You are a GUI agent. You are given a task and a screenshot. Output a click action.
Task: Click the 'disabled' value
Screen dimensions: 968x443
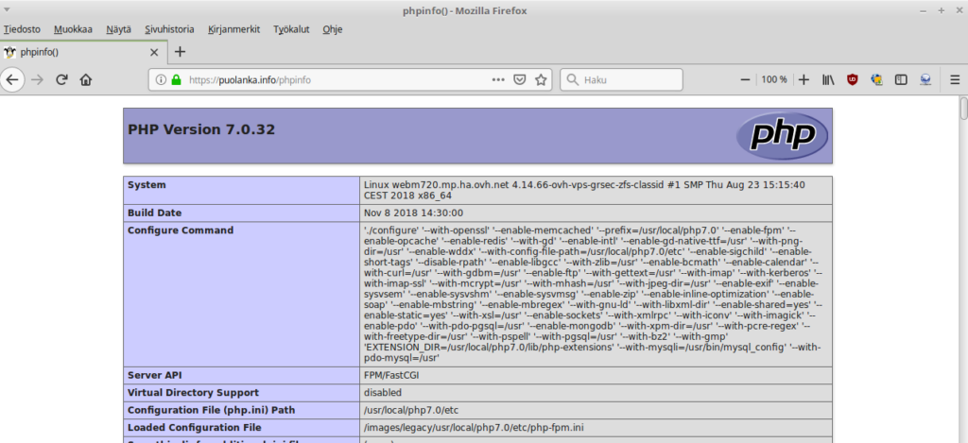[x=383, y=392]
